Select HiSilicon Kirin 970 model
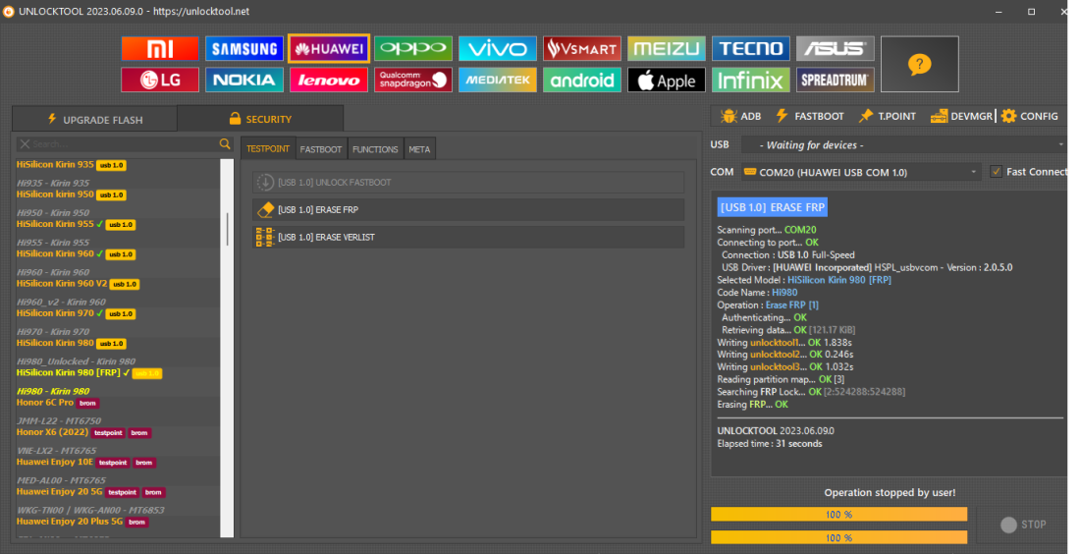This screenshot has width=1080, height=554. tap(55, 312)
